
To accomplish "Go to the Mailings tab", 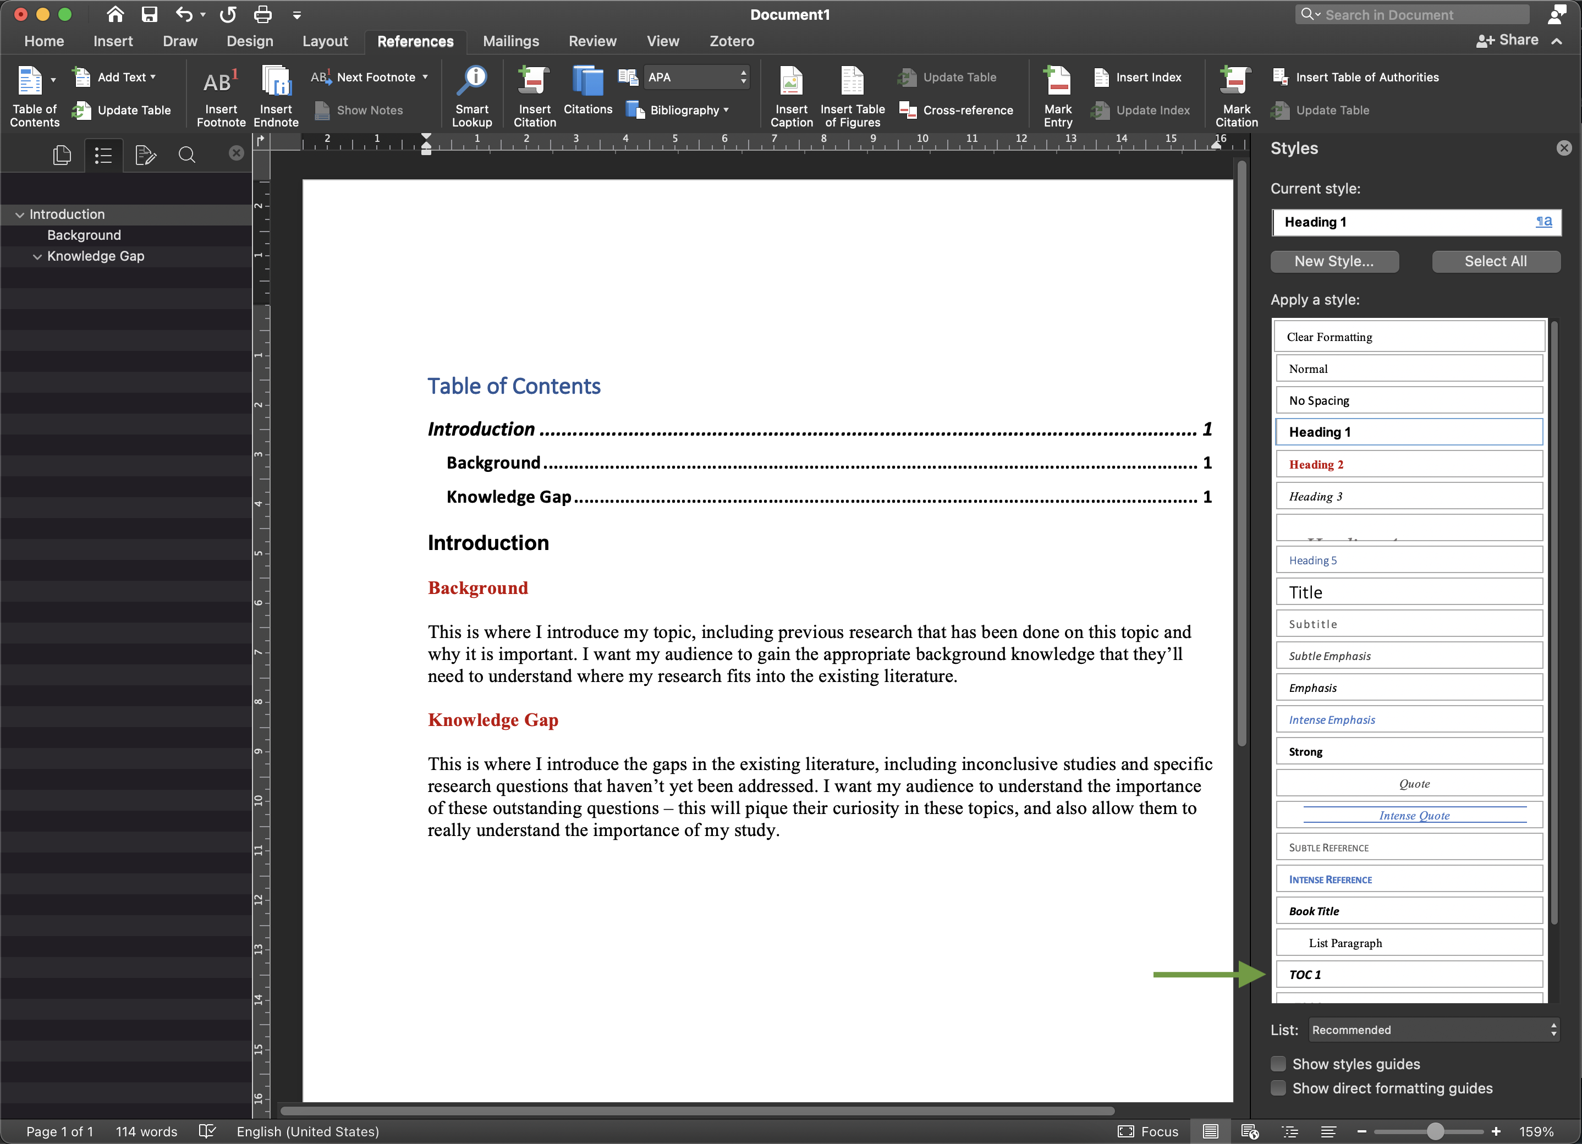I will 510,41.
